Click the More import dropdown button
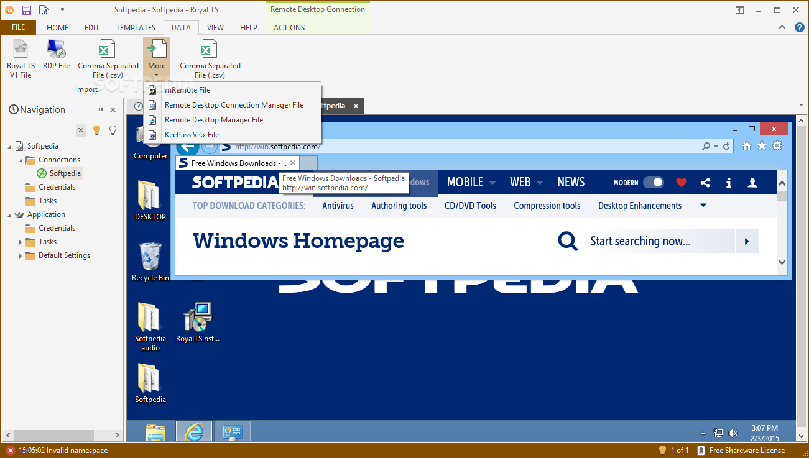 [157, 59]
